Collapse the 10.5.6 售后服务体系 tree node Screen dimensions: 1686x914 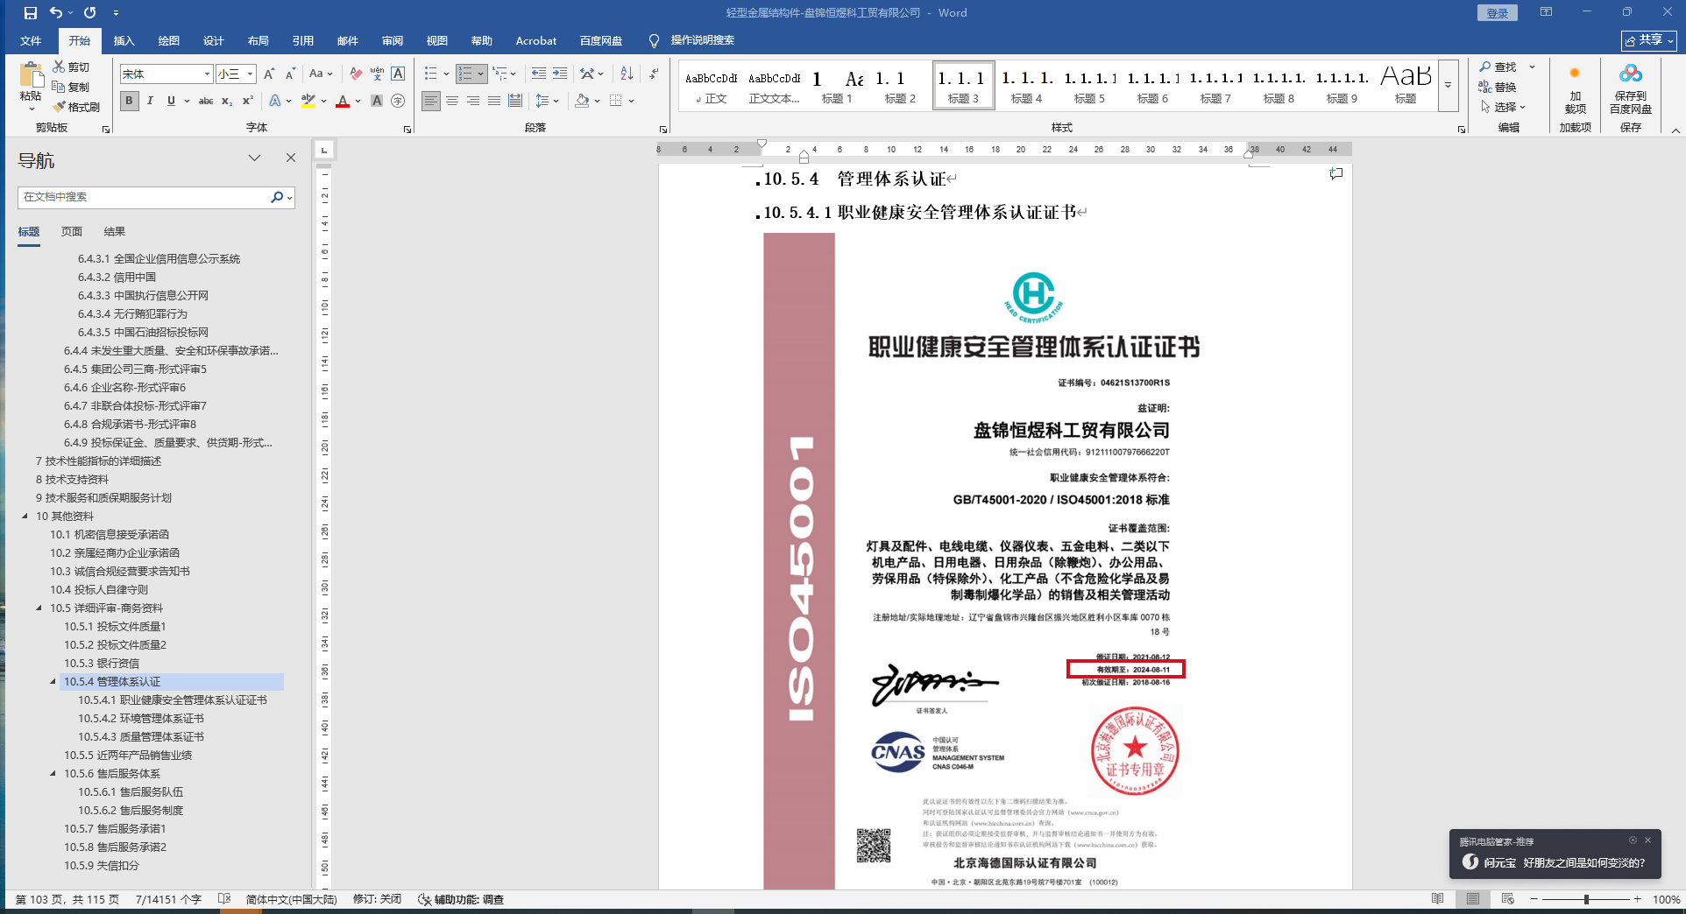[53, 774]
